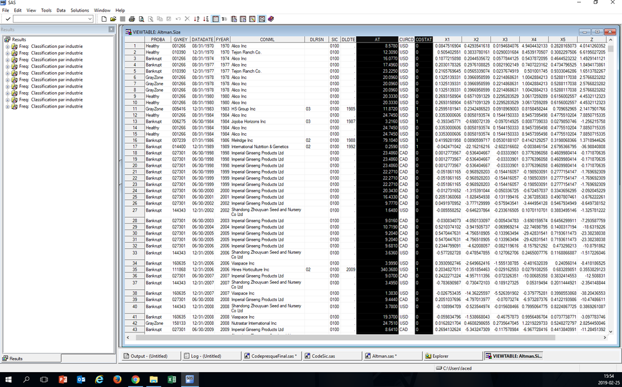Click the COSTAT column header
Image resolution: width=622 pixels, height=387 pixels.
tap(423, 40)
